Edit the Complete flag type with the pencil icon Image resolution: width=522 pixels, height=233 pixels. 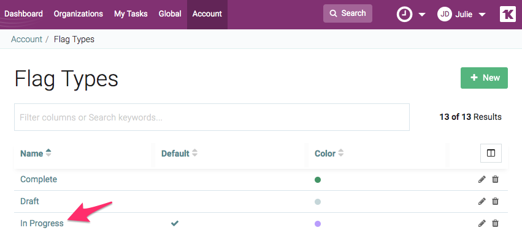tap(482, 180)
